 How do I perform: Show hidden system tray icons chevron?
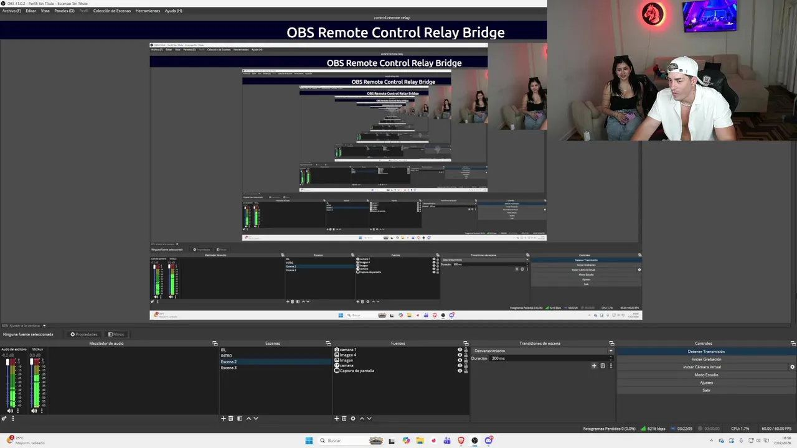coord(711,441)
